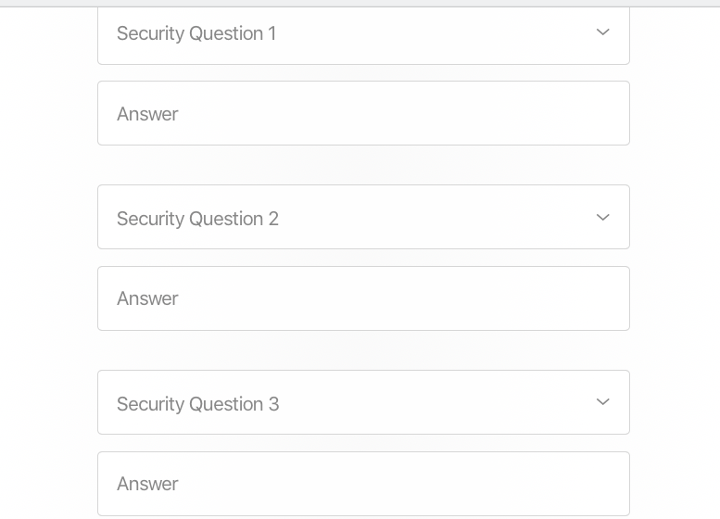The width and height of the screenshot is (720, 519).
Task: Open the Security Question 3 dropdown
Action: click(x=363, y=403)
